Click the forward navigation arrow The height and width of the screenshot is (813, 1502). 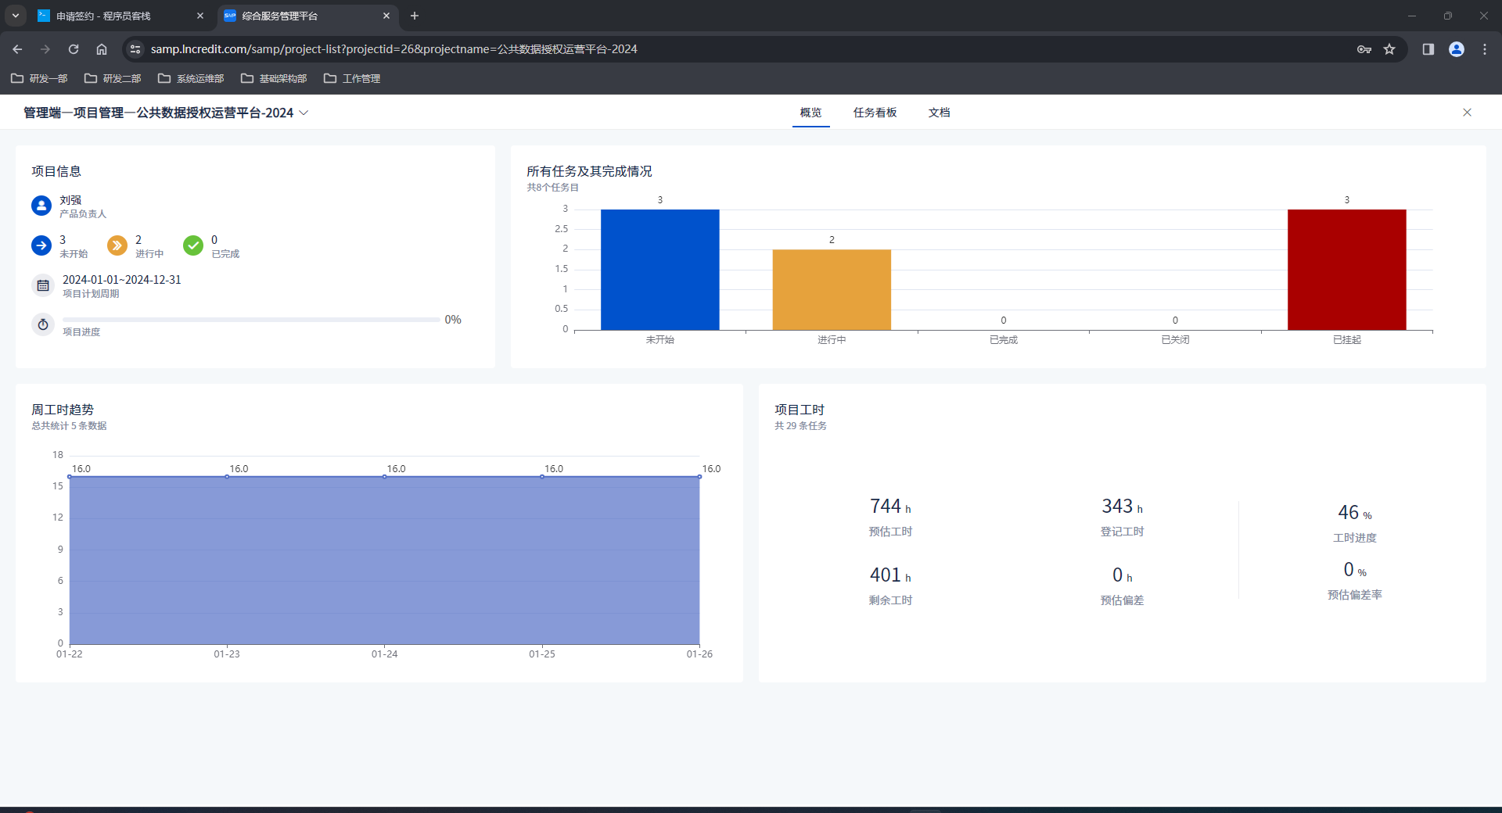(45, 49)
